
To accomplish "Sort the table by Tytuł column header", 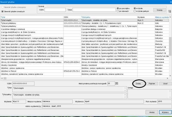I will [x=32, y=17].
